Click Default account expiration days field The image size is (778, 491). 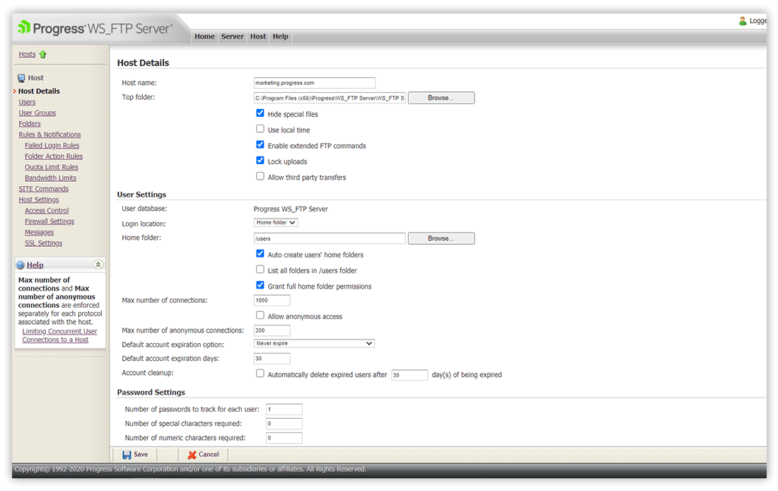tap(272, 359)
